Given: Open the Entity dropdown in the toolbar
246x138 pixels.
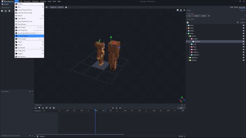Looking at the screenshot, I should [61, 7].
